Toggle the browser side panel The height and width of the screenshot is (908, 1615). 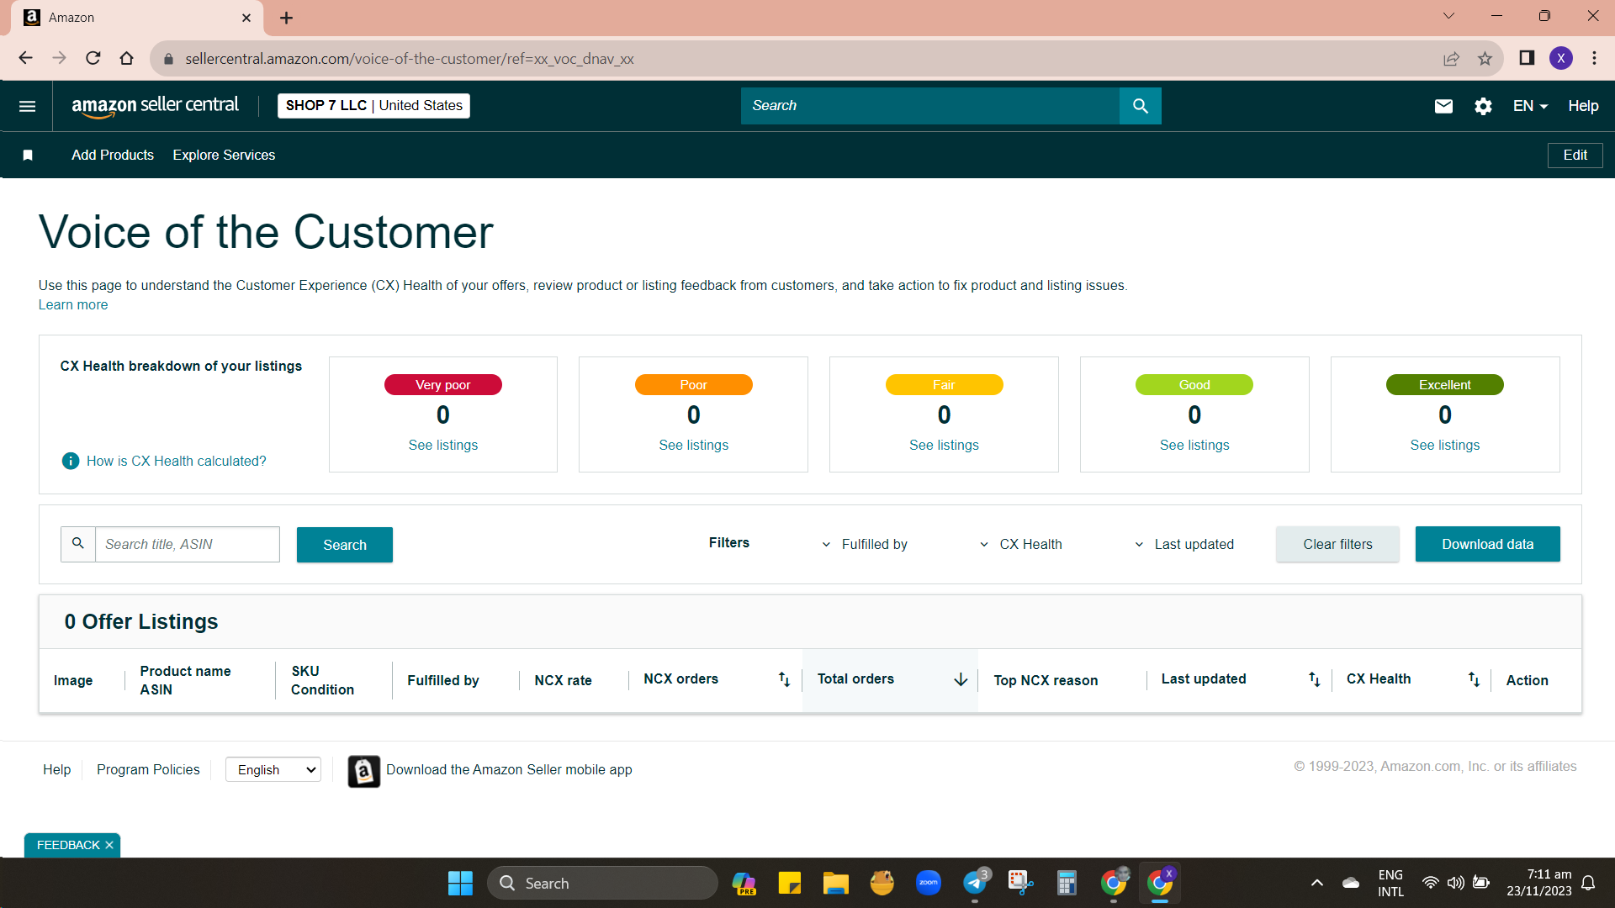(x=1527, y=58)
